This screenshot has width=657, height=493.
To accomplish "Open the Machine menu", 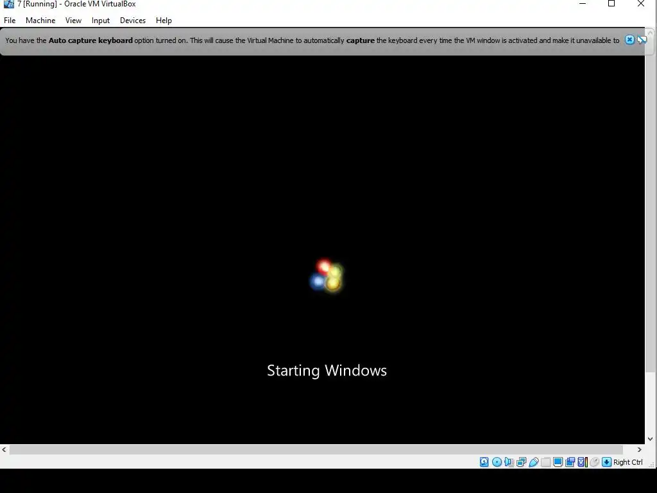I will [40, 21].
